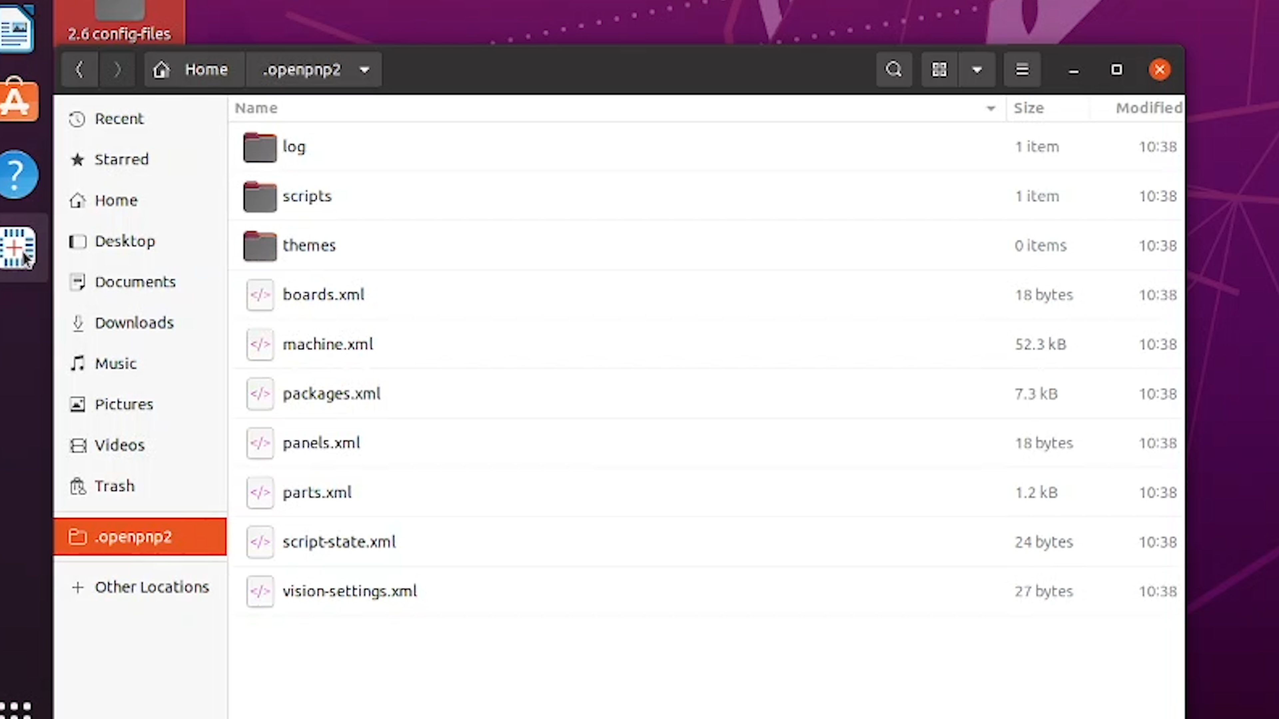Select the vision-settings.xml file row
Image resolution: width=1279 pixels, height=719 pixels.
[349, 591]
